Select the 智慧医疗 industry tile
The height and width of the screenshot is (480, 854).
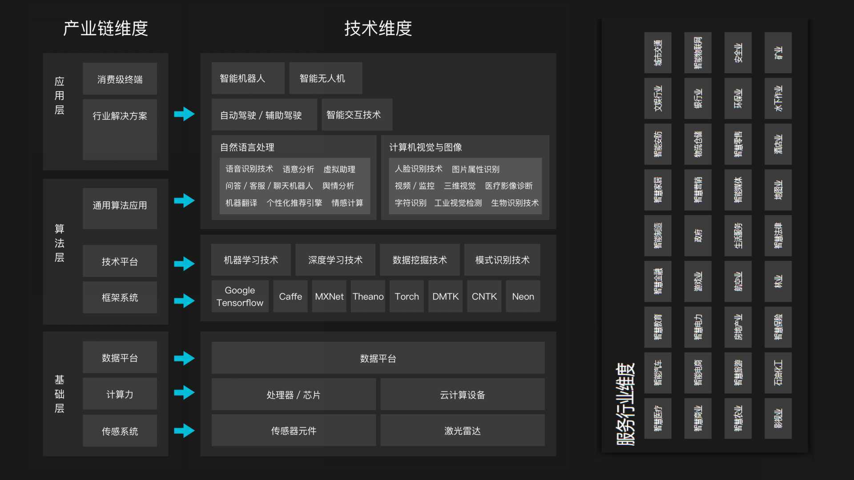point(657,418)
